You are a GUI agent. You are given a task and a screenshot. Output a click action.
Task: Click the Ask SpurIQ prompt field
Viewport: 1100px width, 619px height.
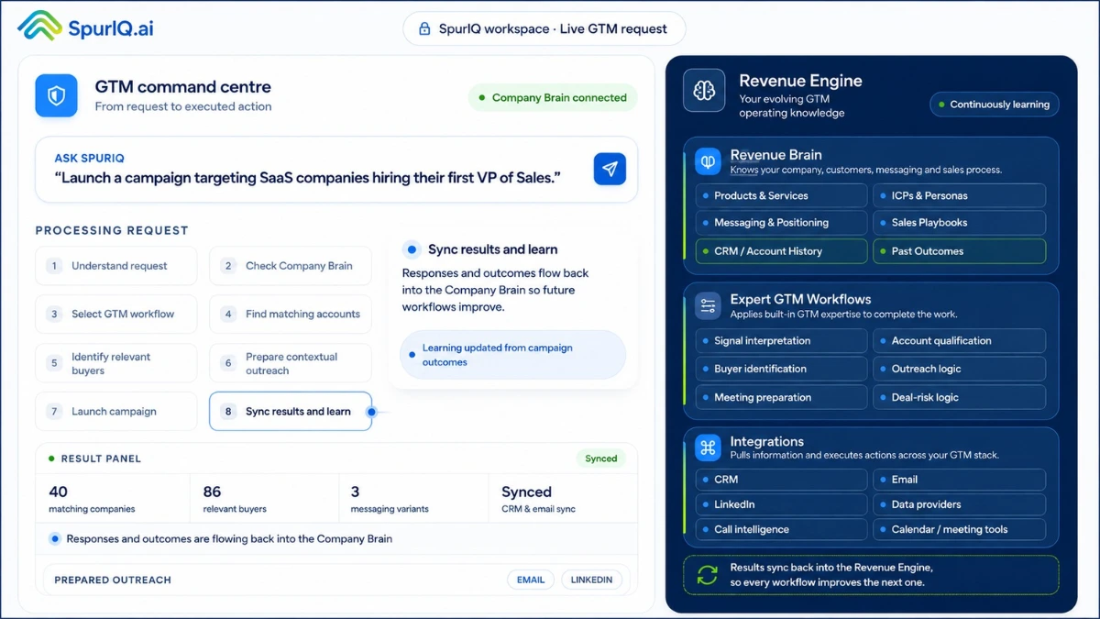click(x=336, y=169)
